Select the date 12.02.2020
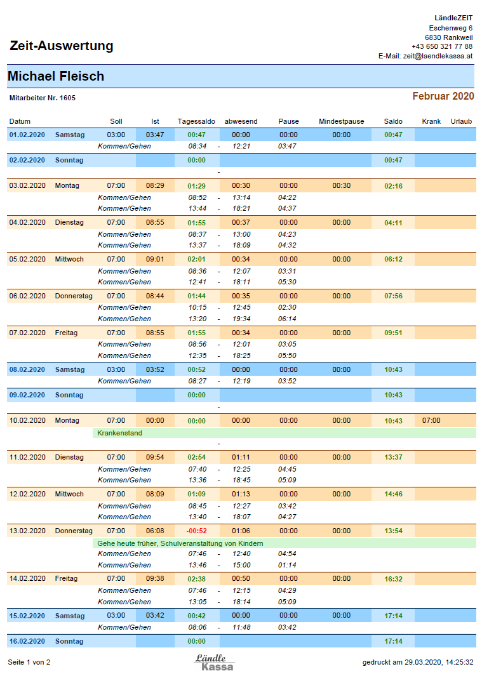The width and height of the screenshot is (482, 683). coord(27,494)
